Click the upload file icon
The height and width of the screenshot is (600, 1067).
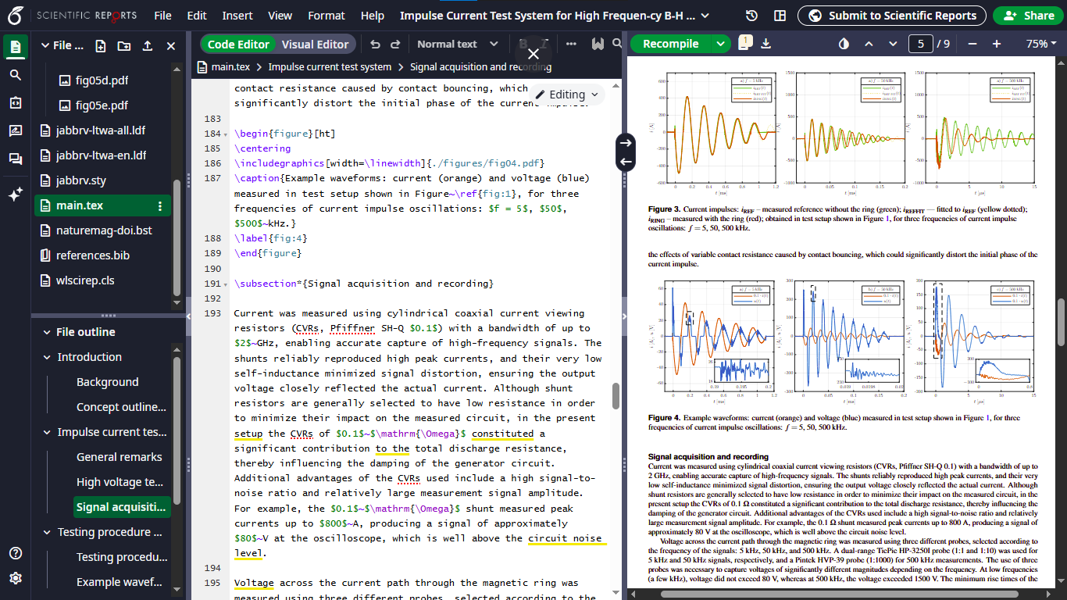tap(148, 46)
